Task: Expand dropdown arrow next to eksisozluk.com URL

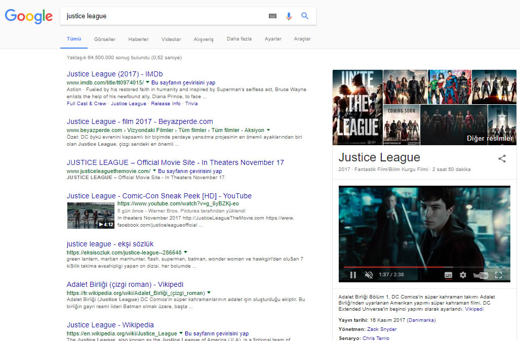Action: [x=185, y=252]
